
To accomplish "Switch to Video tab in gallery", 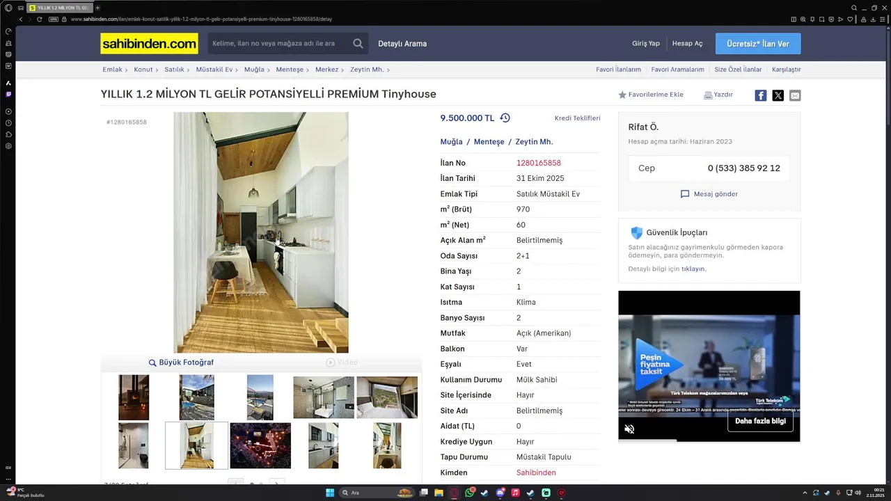I will [x=342, y=363].
